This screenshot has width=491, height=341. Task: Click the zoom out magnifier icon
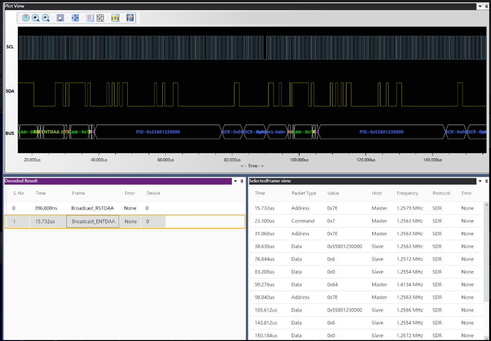tap(46, 18)
